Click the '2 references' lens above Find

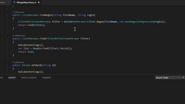pyautogui.click(x=19, y=36)
